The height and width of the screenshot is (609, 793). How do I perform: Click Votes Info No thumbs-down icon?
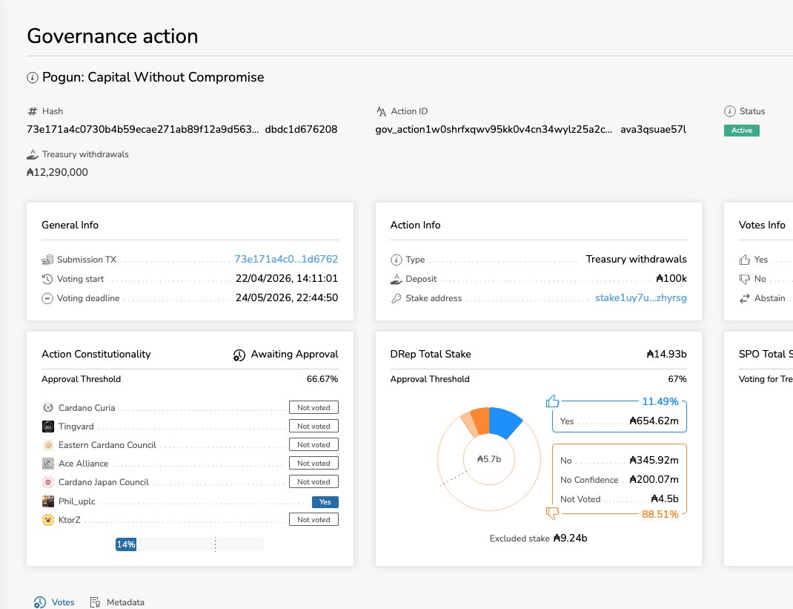[x=744, y=279]
